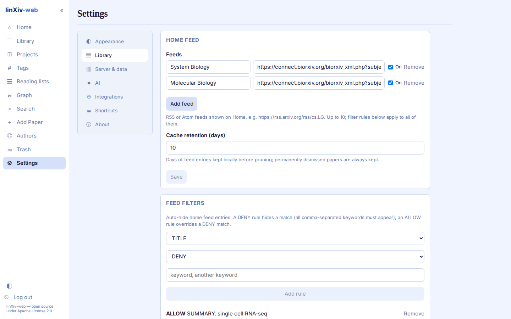Click the System Biology feed URL field

tap(319, 67)
